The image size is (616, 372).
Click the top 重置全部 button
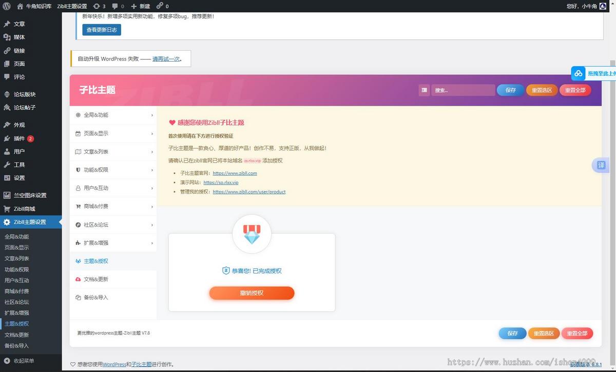pyautogui.click(x=575, y=90)
